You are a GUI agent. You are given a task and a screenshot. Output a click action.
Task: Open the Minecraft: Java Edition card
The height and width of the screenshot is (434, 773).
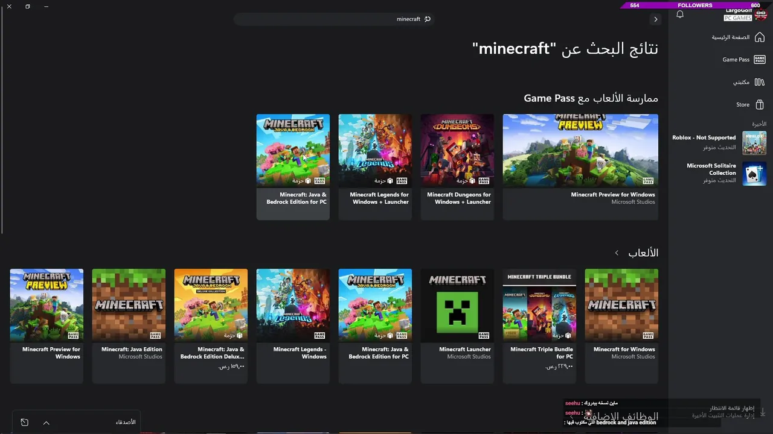pos(129,326)
